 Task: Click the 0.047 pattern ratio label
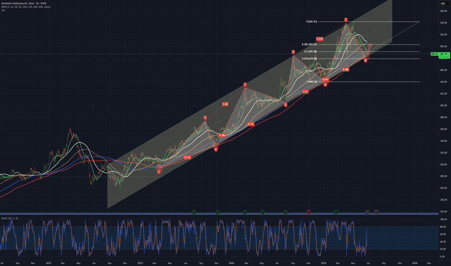[325, 79]
